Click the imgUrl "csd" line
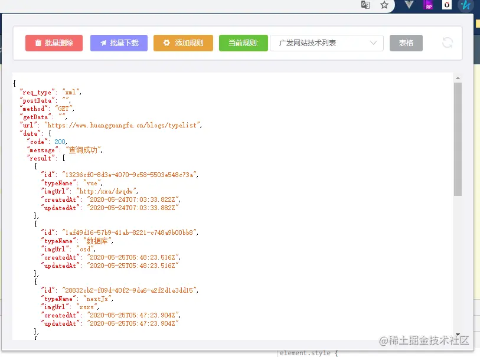Image resolution: width=480 pixels, height=357 pixels. click(68, 249)
